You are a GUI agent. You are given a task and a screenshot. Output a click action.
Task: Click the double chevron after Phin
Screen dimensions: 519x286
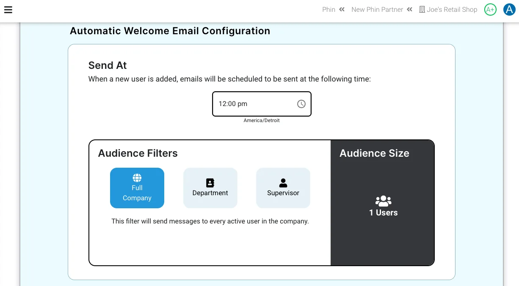click(x=342, y=10)
